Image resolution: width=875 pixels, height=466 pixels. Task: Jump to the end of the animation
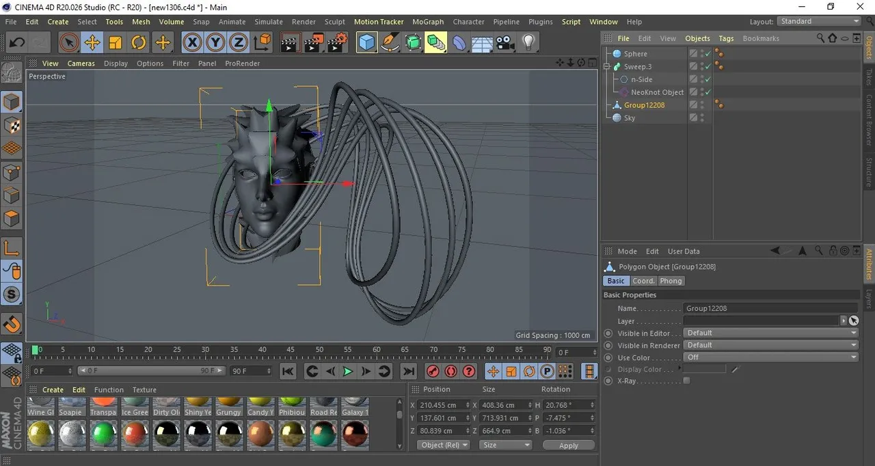408,371
